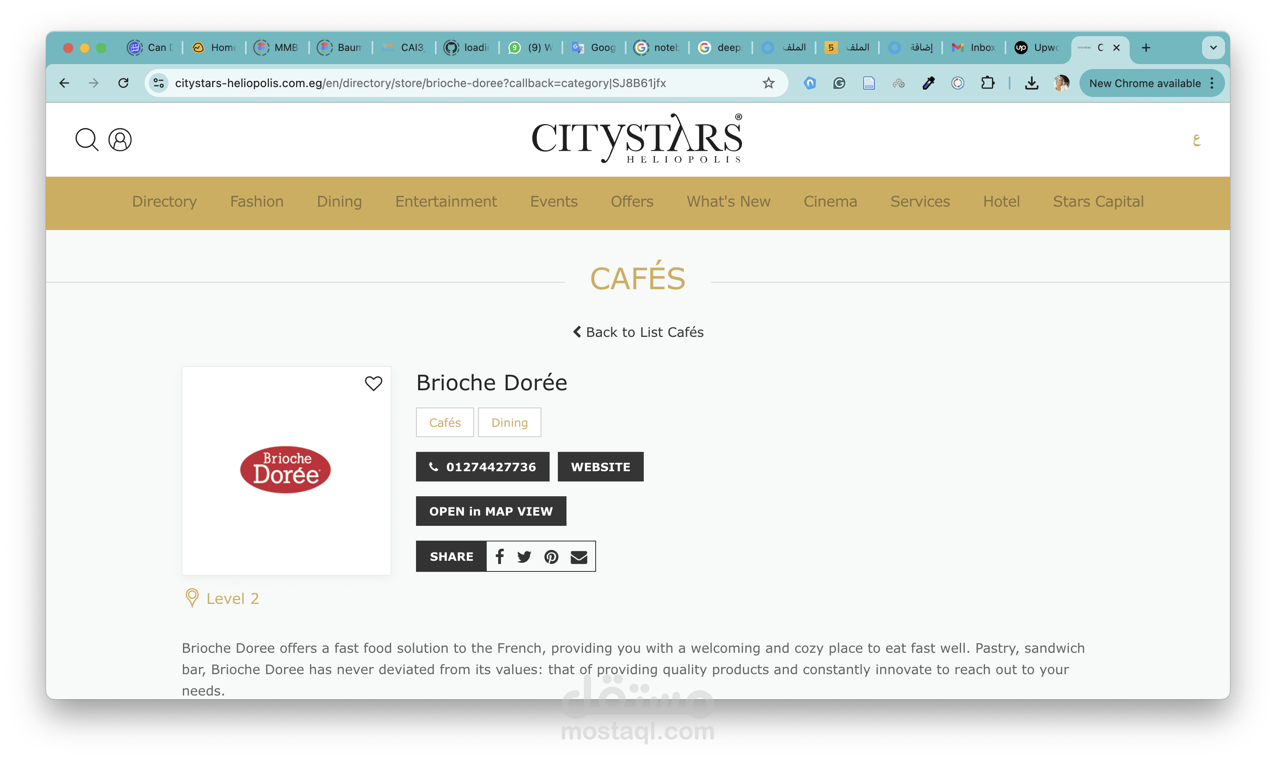
Task: Open site information icon in address bar
Action: [x=159, y=83]
